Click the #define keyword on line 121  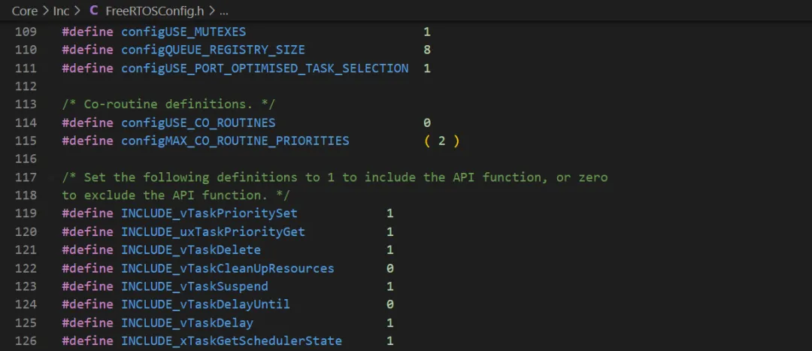coord(88,250)
